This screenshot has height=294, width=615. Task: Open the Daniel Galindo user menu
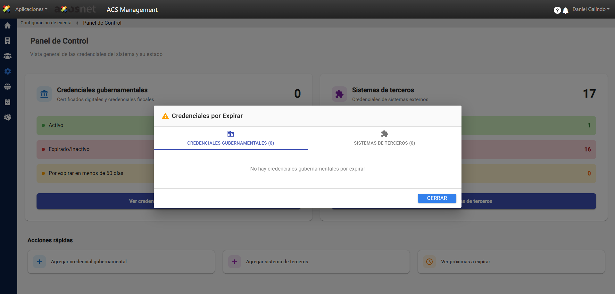591,9
